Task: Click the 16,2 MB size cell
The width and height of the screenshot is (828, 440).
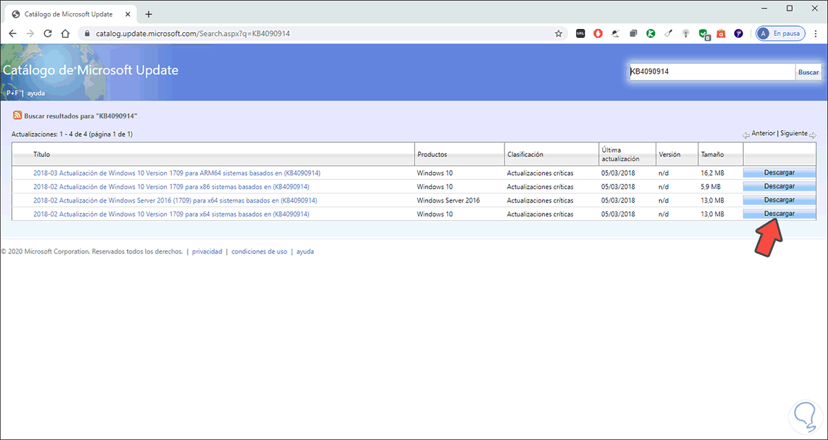Action: tap(712, 173)
